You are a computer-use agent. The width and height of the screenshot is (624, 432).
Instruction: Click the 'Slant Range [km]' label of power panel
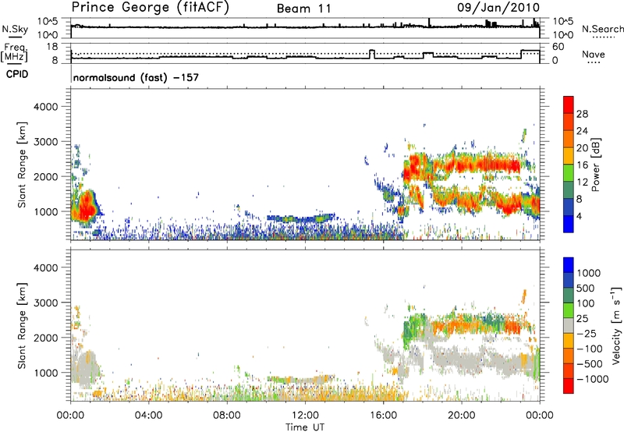coord(22,165)
